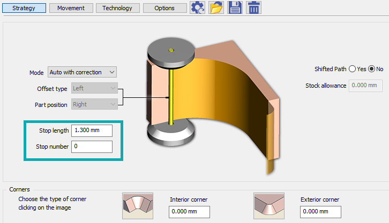Switch to the Movement tab
This screenshot has height=223, width=389.
point(71,8)
